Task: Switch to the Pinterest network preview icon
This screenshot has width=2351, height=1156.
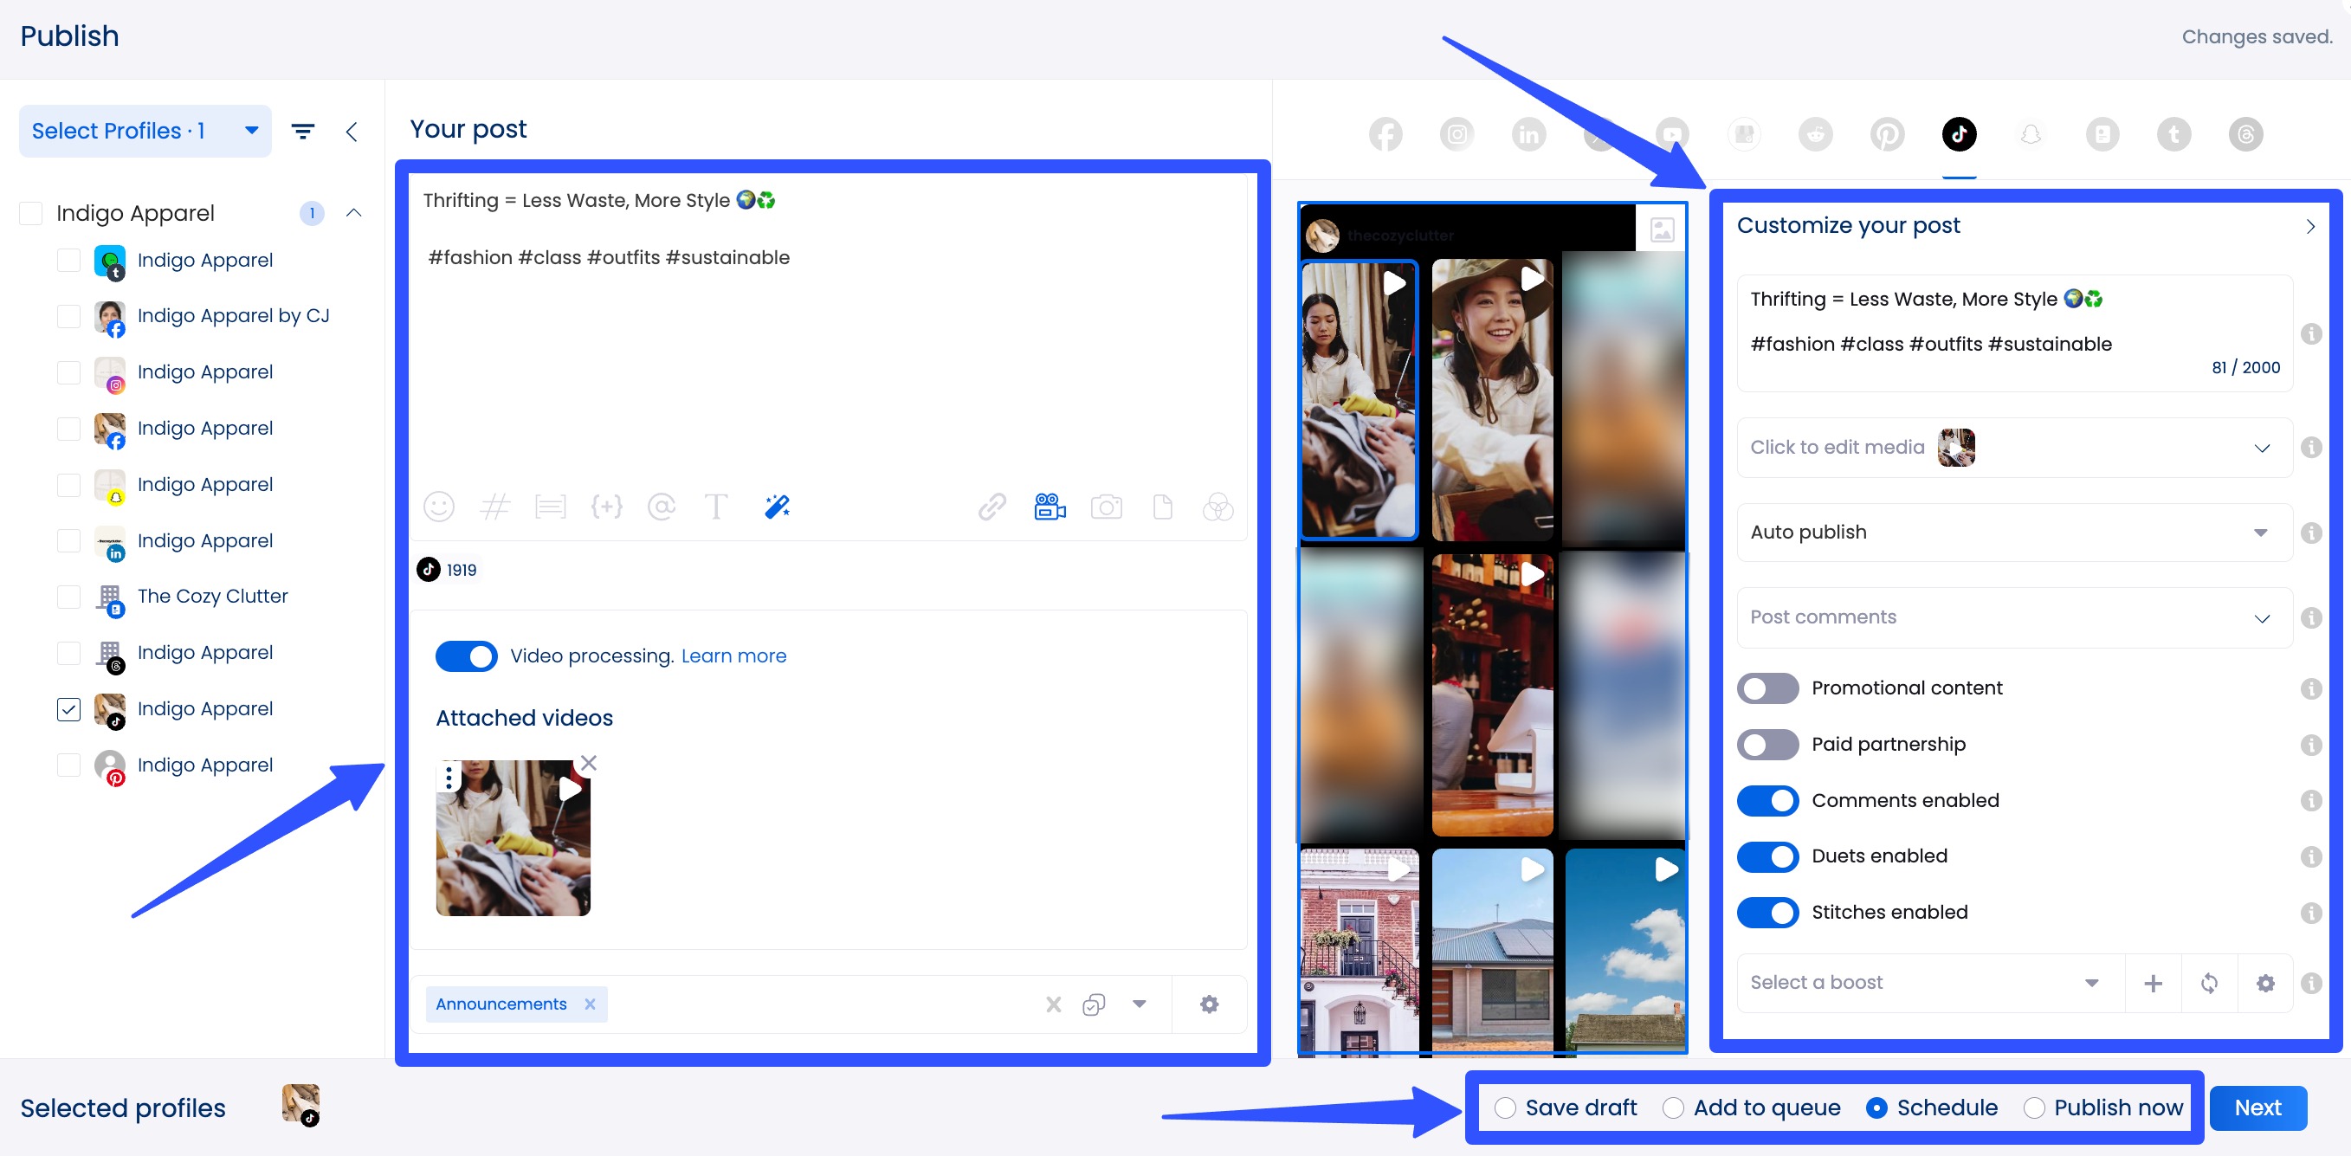Action: coord(1888,134)
